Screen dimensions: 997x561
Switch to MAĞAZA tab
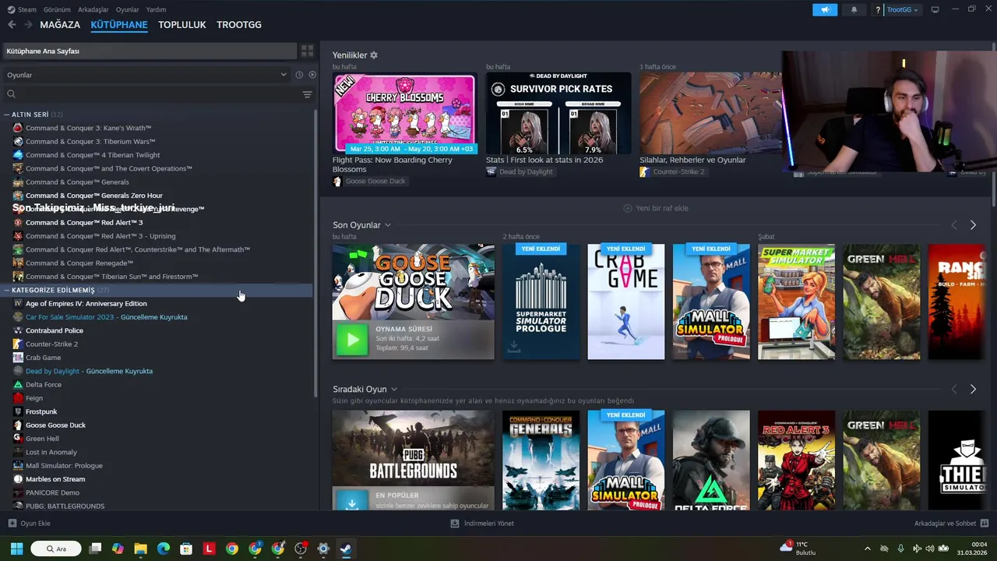point(60,25)
